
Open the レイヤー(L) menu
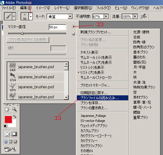click(62, 8)
